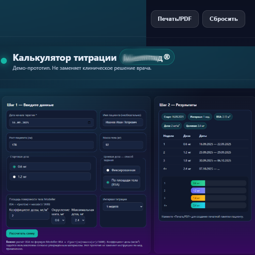Screen dimensions: 255x255
Task: Click the cyan 2.4 мг week 4+ bar
Action: click(x=198, y=205)
